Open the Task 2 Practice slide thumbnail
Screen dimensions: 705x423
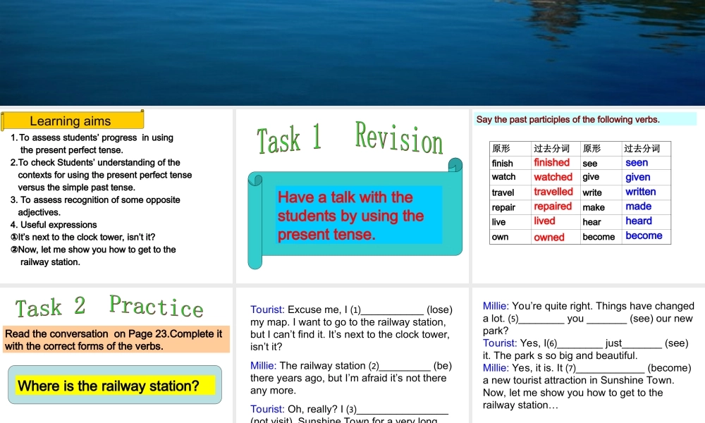tap(116, 355)
